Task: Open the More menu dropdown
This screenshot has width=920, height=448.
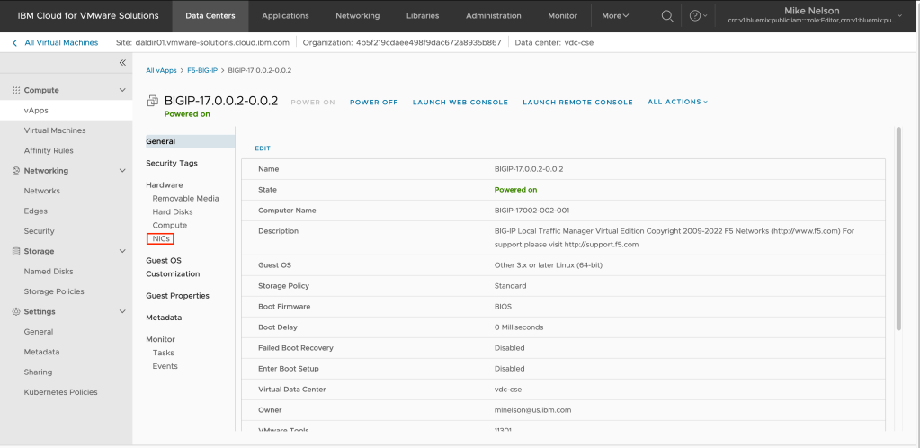Action: [615, 16]
